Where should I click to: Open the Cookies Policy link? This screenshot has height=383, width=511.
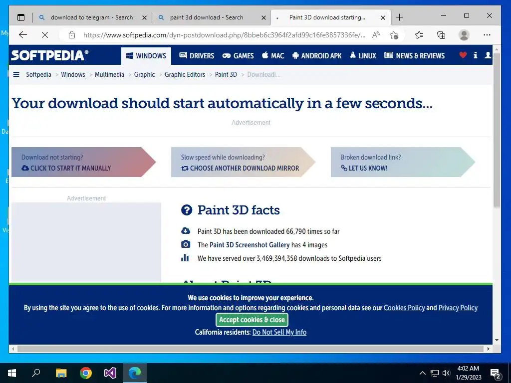click(x=404, y=308)
